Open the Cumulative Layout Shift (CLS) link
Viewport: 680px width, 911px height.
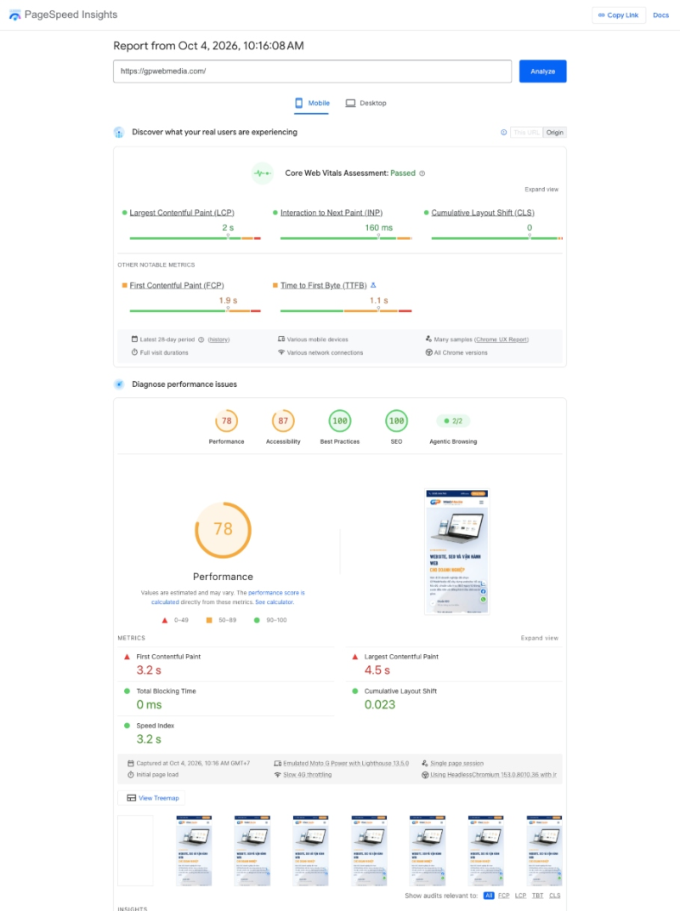(483, 213)
